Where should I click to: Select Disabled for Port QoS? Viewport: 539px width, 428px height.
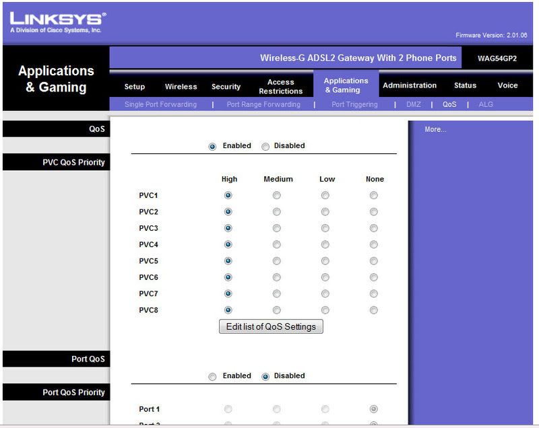(265, 377)
